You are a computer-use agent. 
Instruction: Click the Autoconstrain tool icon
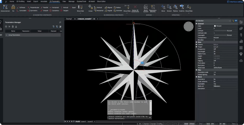coord(5,7)
